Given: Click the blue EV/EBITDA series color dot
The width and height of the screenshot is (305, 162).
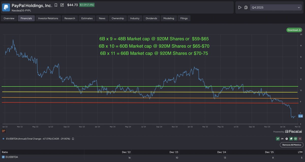Looking at the screenshot, I should coord(3,139).
